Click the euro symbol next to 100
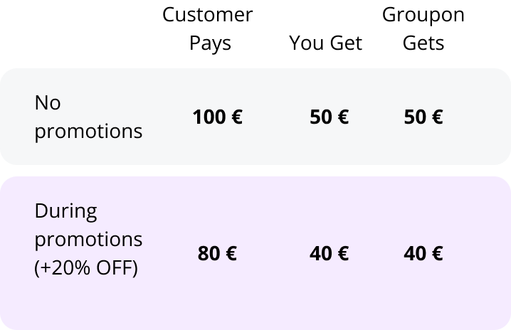This screenshot has height=330, width=511. (237, 117)
